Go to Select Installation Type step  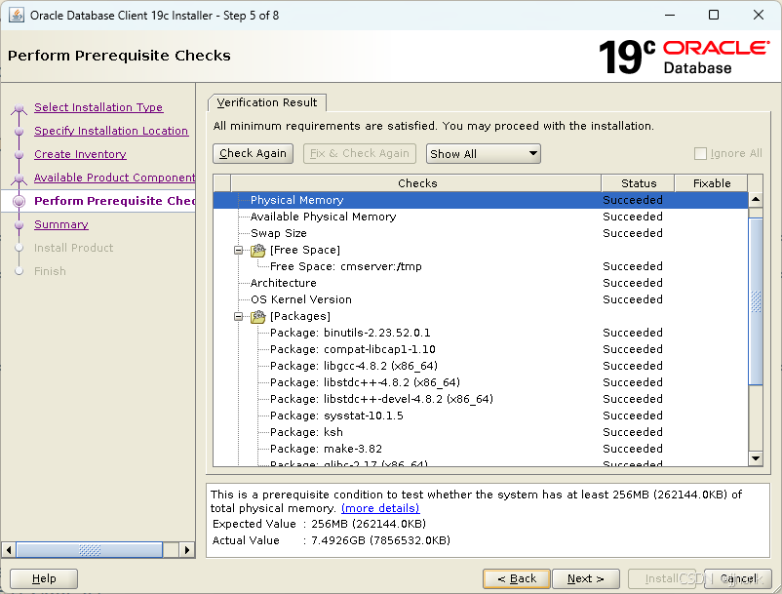[98, 107]
